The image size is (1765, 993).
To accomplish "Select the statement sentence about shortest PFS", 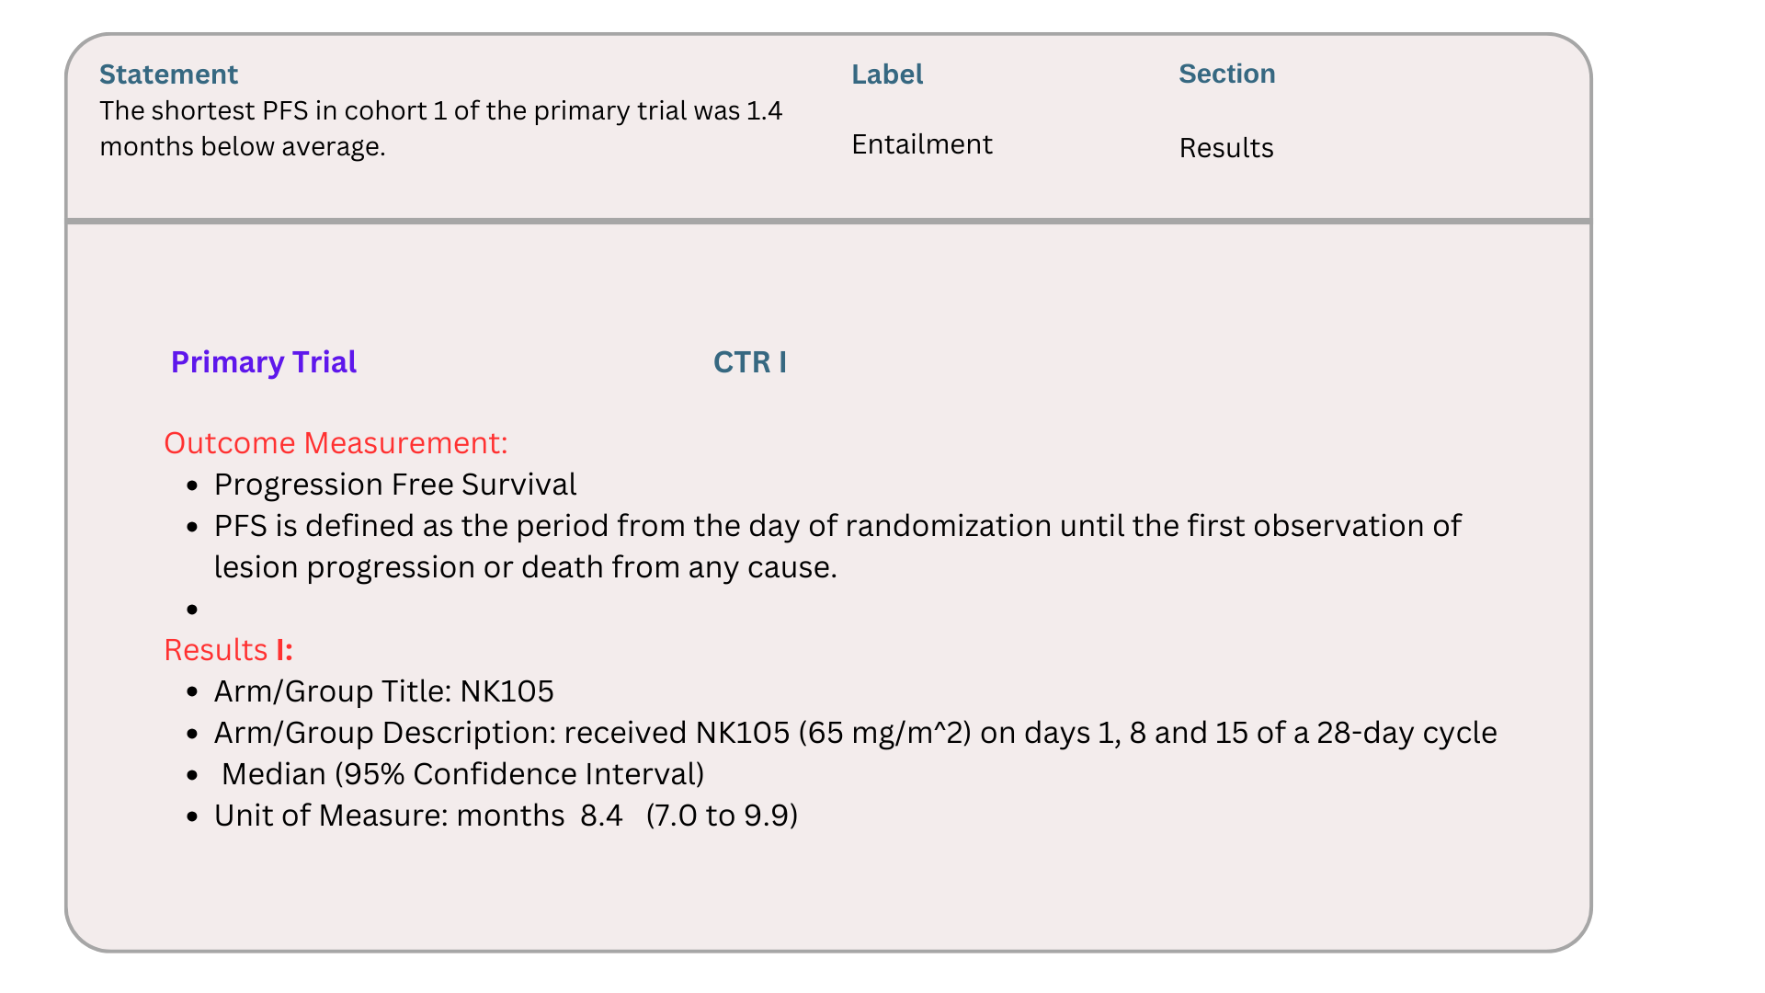I will (440, 129).
